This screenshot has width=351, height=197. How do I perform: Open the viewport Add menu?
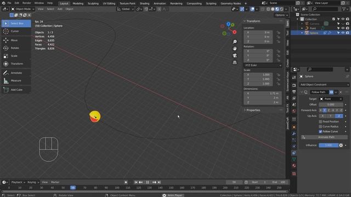(60, 9)
